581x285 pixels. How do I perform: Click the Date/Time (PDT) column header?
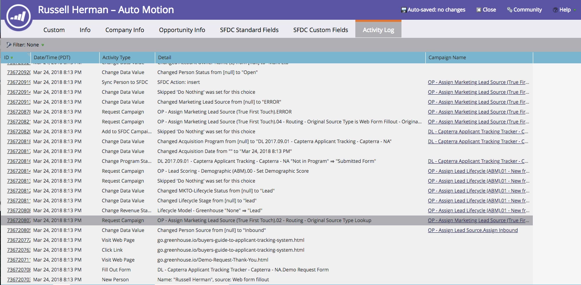point(65,58)
